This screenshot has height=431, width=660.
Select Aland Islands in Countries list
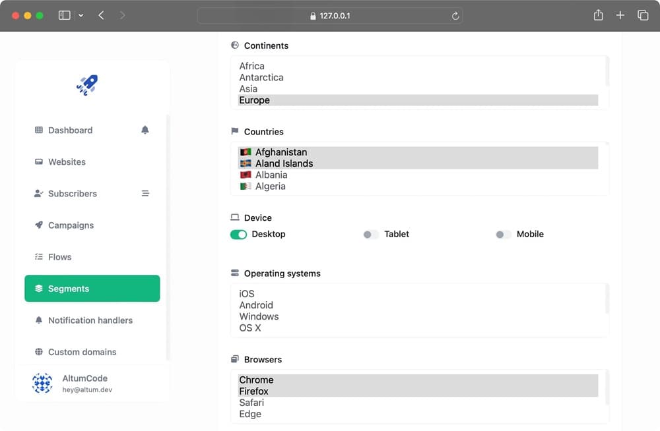coord(418,163)
